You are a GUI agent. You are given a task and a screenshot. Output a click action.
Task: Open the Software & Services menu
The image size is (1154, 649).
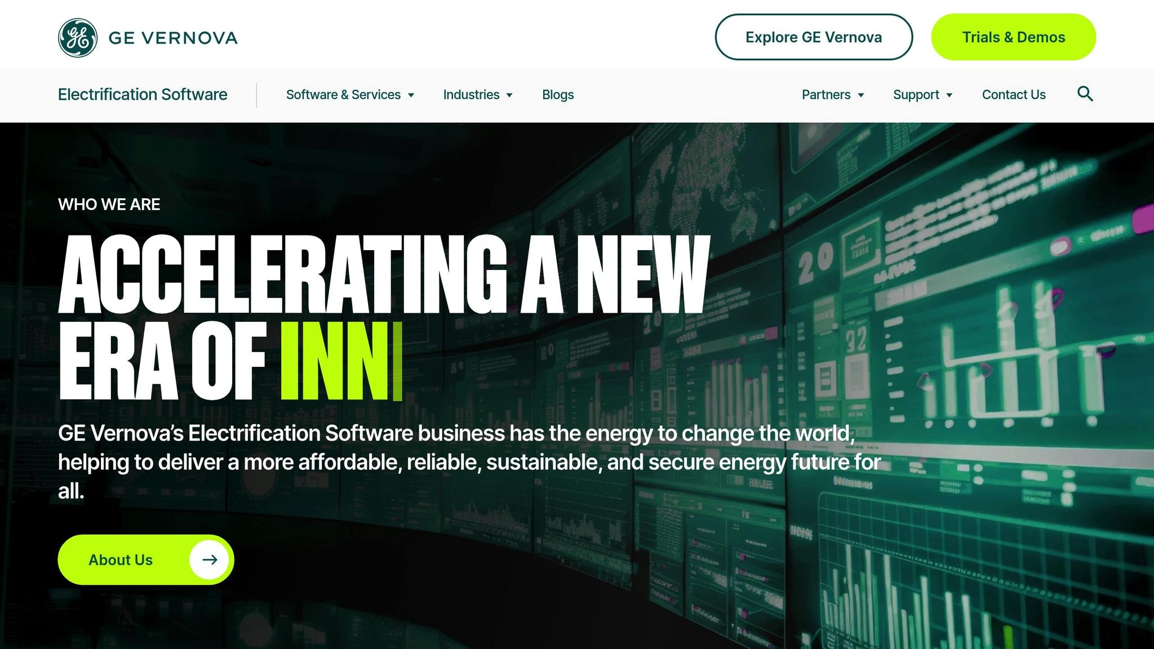click(343, 95)
